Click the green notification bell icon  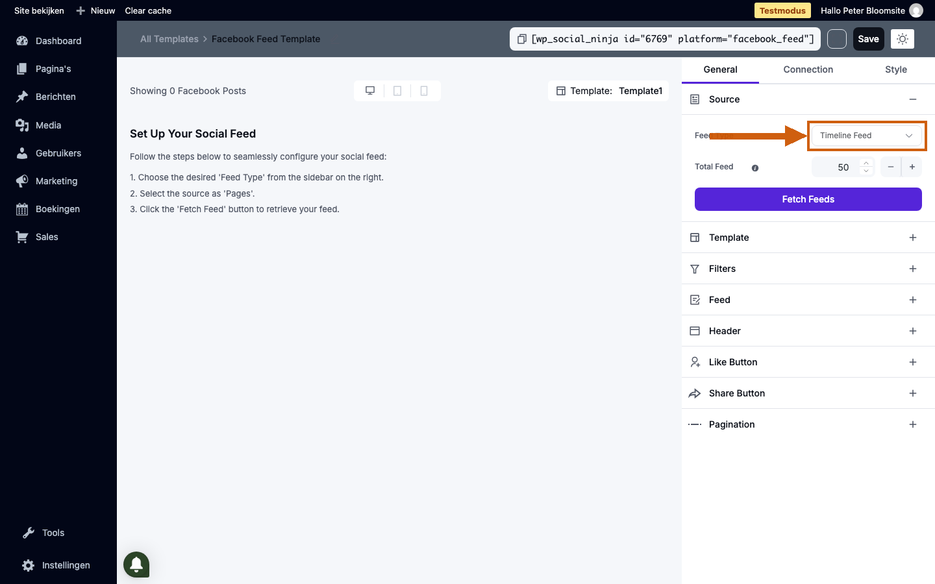137,565
